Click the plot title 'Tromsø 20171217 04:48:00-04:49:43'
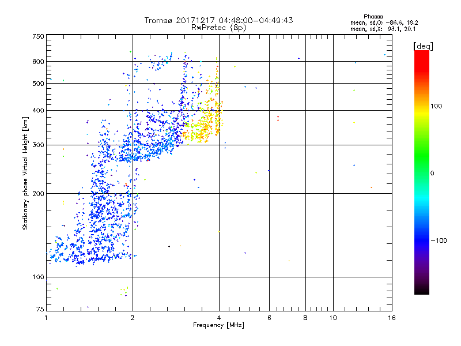The height and width of the screenshot is (346, 461). point(218,20)
